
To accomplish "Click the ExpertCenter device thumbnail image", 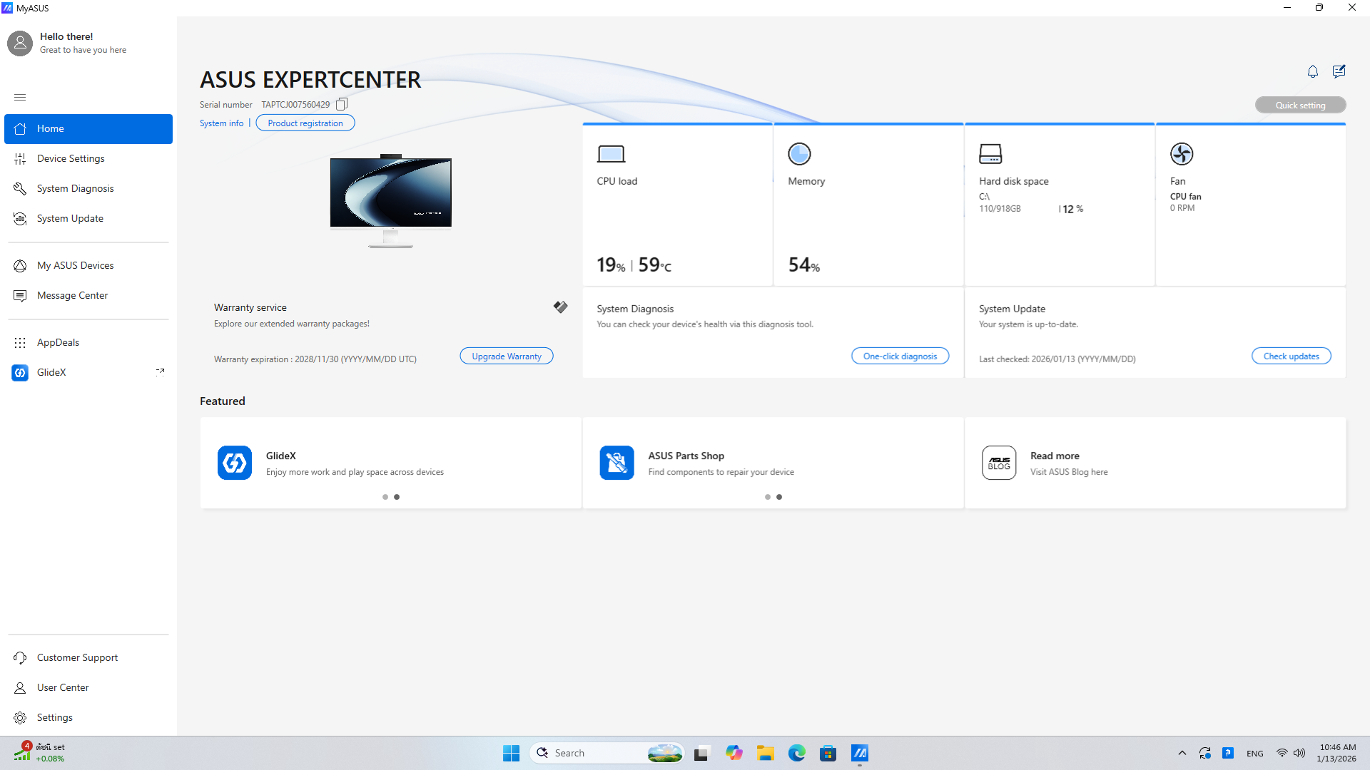I will click(x=390, y=200).
